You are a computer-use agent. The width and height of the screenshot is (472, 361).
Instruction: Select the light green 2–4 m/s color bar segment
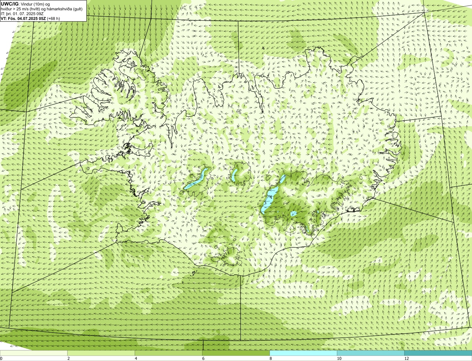[x=101, y=353]
